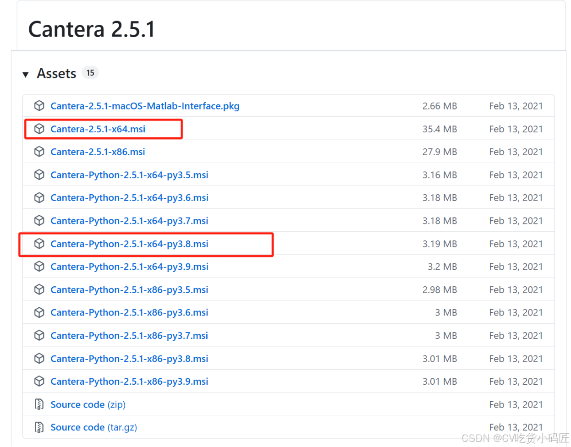
Task: Download Cantera-2.5.1-x64.msi installer
Action: (x=98, y=129)
